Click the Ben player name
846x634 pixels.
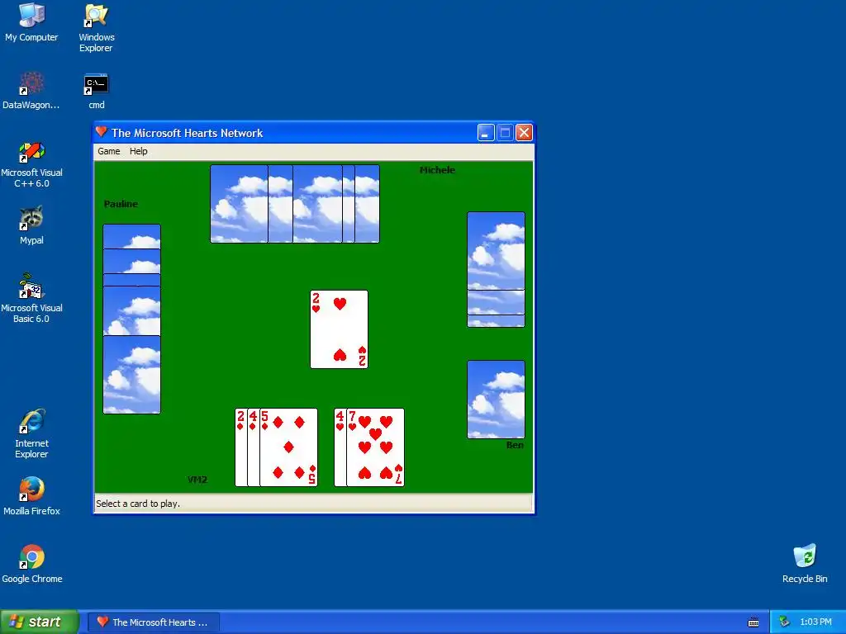pyautogui.click(x=515, y=445)
